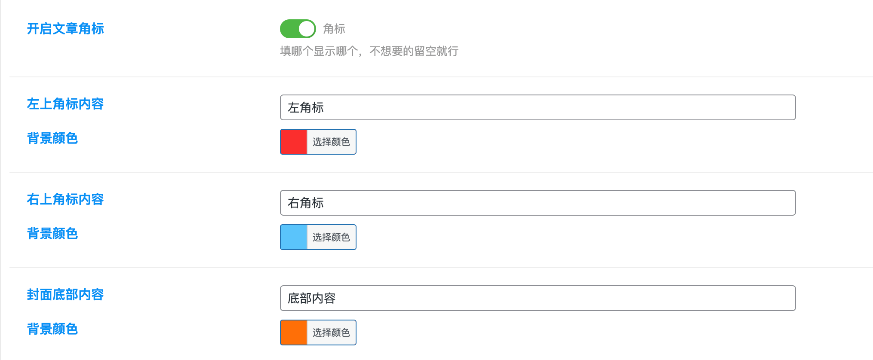Click the 右角标 text input field
The image size is (873, 360).
pos(538,203)
